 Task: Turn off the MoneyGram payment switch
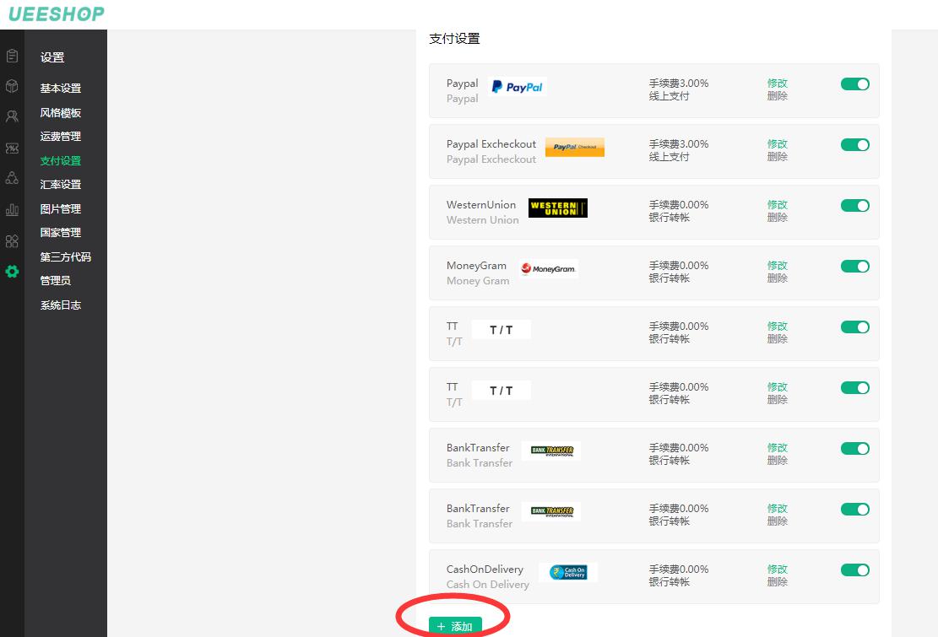point(854,267)
